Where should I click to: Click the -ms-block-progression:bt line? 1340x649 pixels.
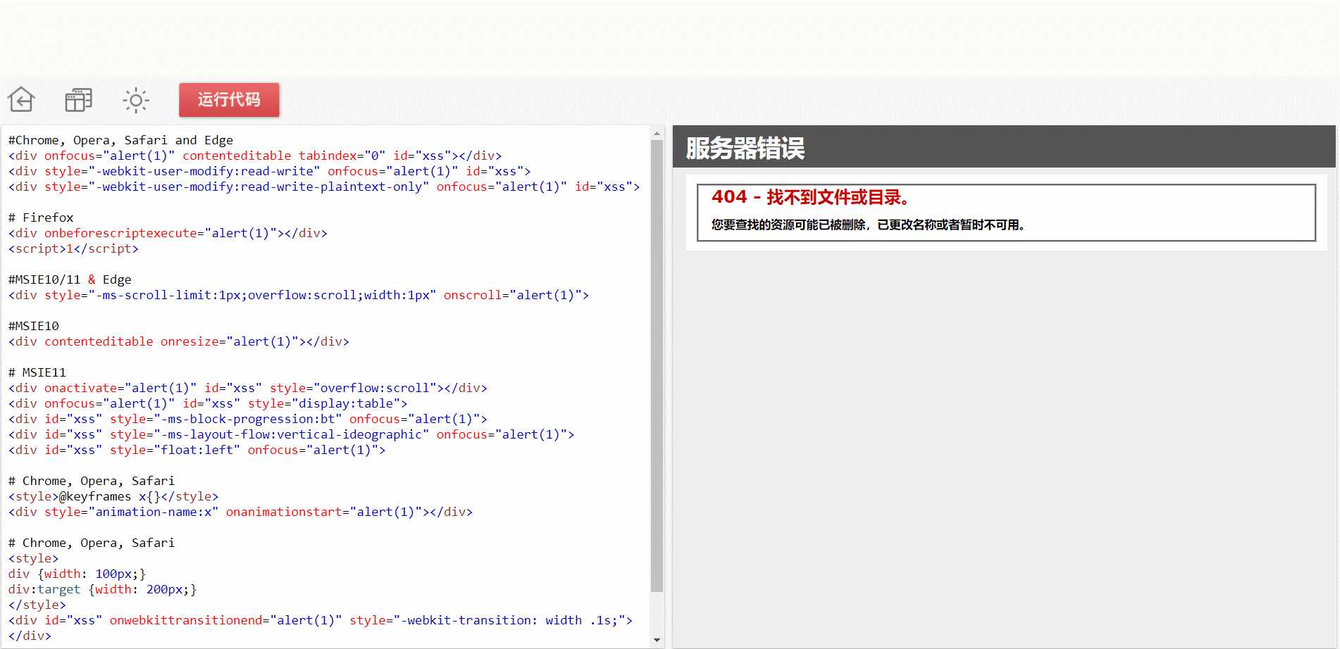248,419
